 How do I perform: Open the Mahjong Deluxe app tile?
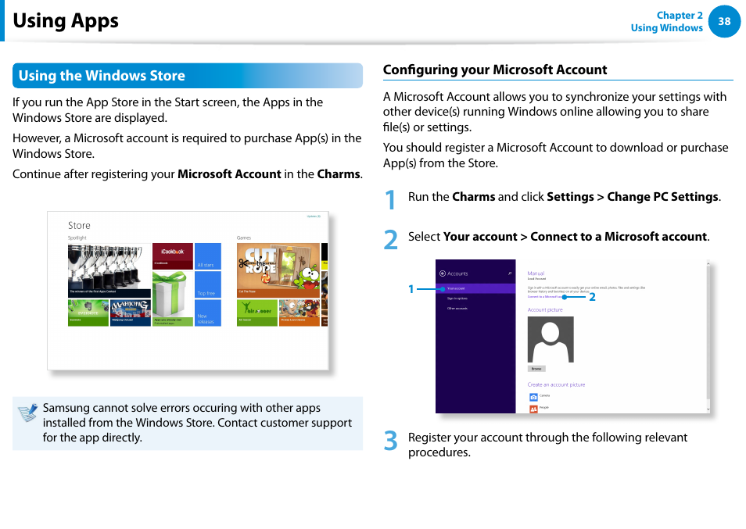(x=131, y=313)
